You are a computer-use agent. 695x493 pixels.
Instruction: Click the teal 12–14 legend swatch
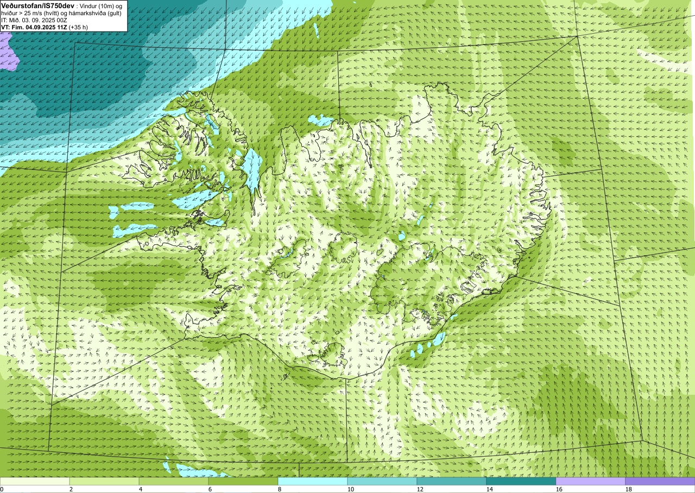(x=452, y=481)
